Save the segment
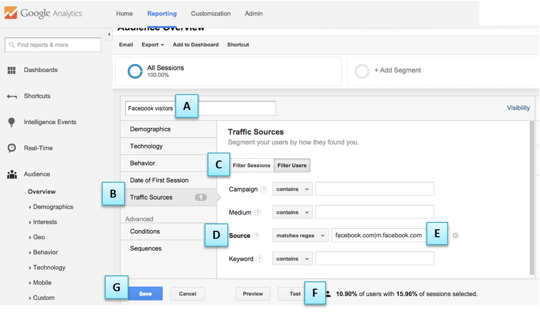 pos(145,294)
